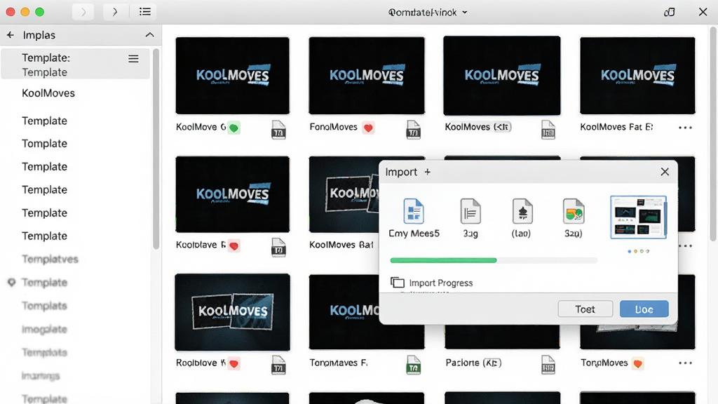The image size is (718, 404).
Task: Close the Import dialog
Action: pyautogui.click(x=665, y=172)
